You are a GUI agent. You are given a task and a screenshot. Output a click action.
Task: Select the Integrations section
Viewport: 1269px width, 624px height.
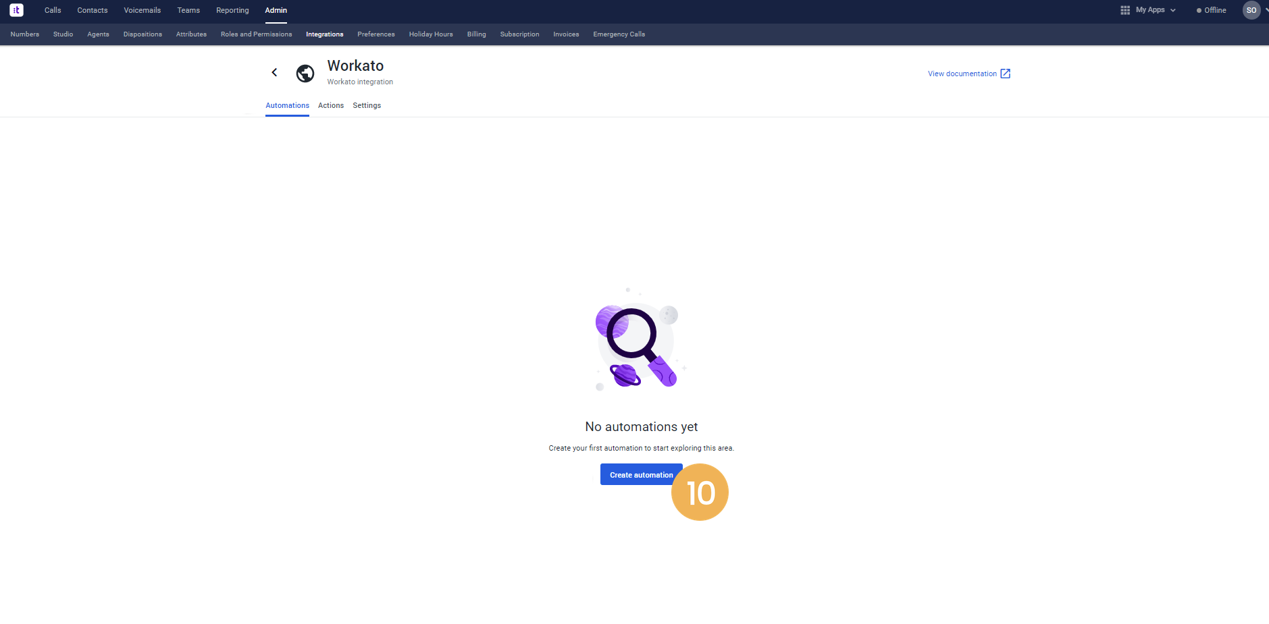point(325,34)
